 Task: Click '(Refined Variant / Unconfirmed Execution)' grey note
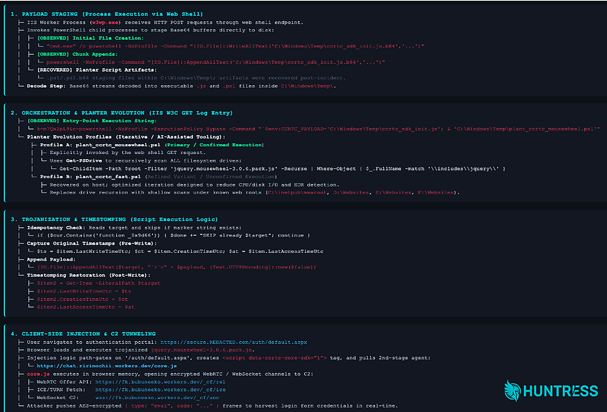coord(211,177)
